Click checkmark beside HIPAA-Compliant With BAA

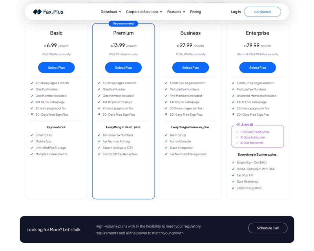[x=233, y=169]
